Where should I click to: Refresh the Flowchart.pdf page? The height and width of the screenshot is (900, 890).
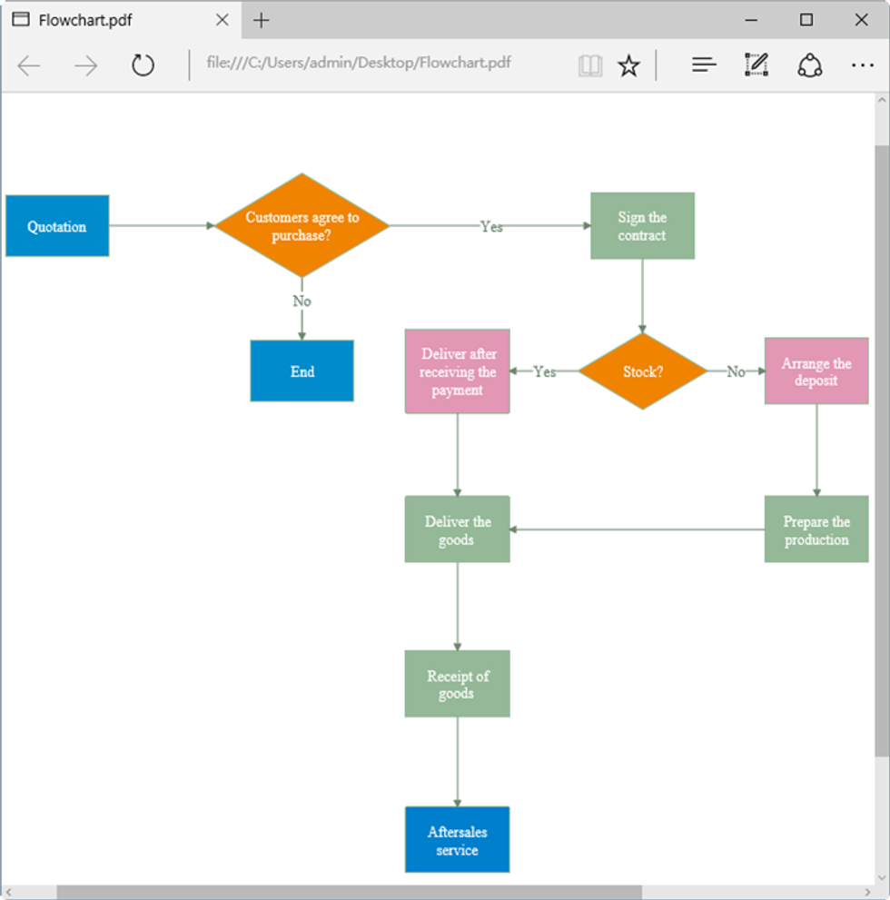point(143,64)
